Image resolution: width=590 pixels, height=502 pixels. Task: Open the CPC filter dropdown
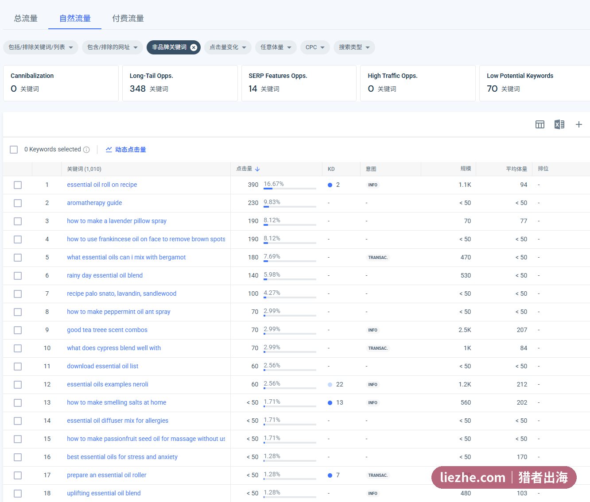[x=315, y=47]
